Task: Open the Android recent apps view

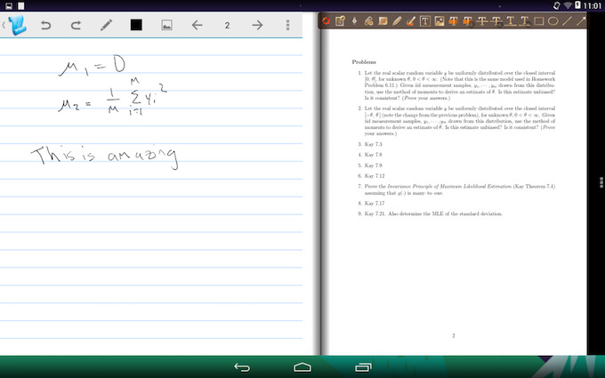Action: [x=362, y=366]
